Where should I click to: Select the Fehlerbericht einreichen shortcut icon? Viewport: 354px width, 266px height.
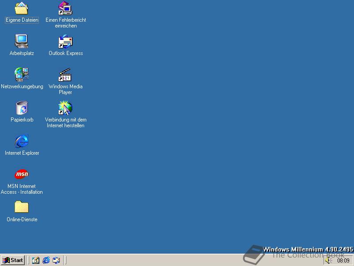pyautogui.click(x=65, y=8)
